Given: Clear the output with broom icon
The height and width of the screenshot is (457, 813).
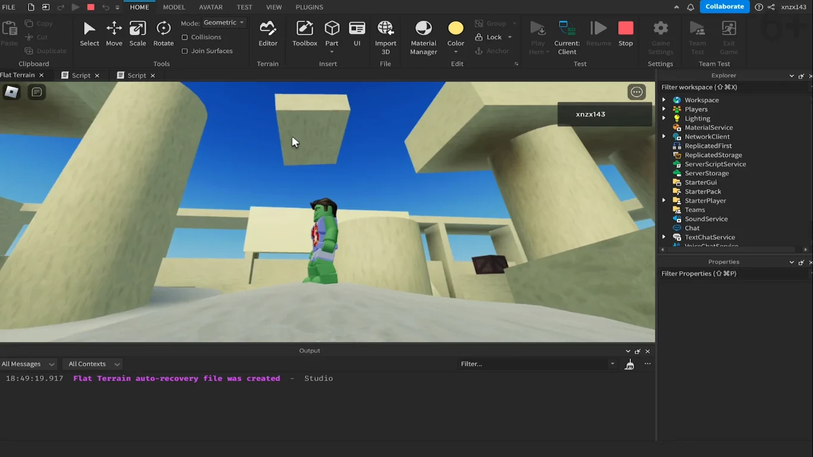Looking at the screenshot, I should pos(629,364).
